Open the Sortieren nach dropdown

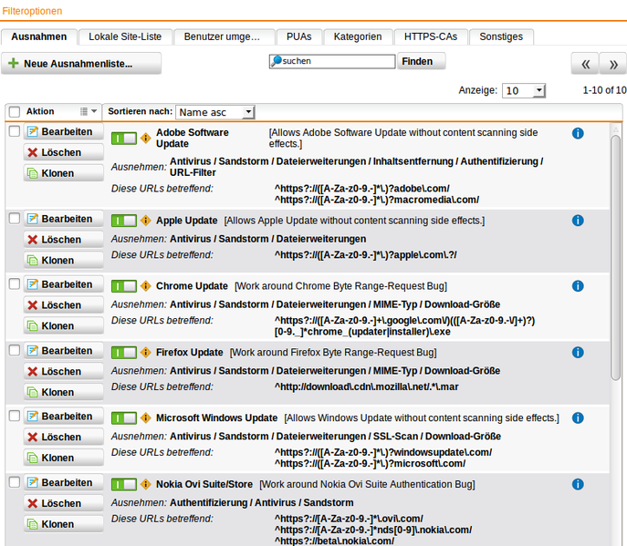215,112
